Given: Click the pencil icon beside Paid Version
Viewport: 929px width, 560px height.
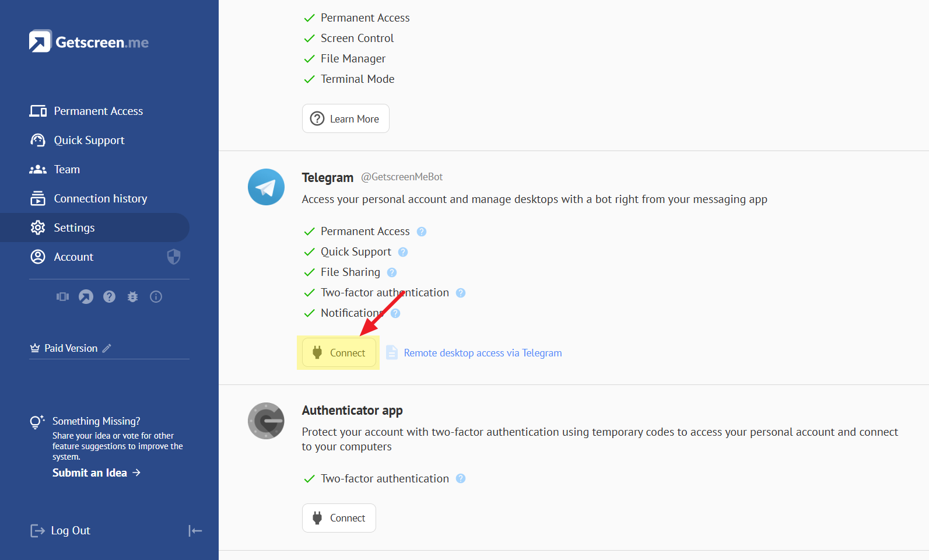Looking at the screenshot, I should [107, 348].
